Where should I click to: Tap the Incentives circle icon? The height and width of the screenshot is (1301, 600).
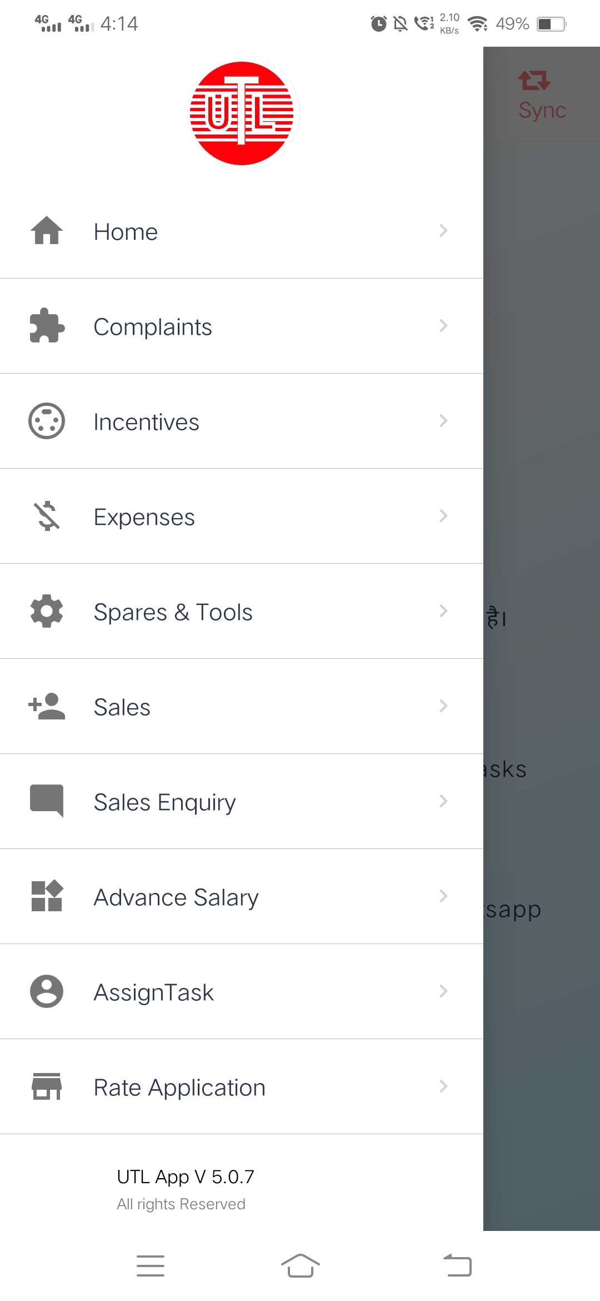point(47,421)
